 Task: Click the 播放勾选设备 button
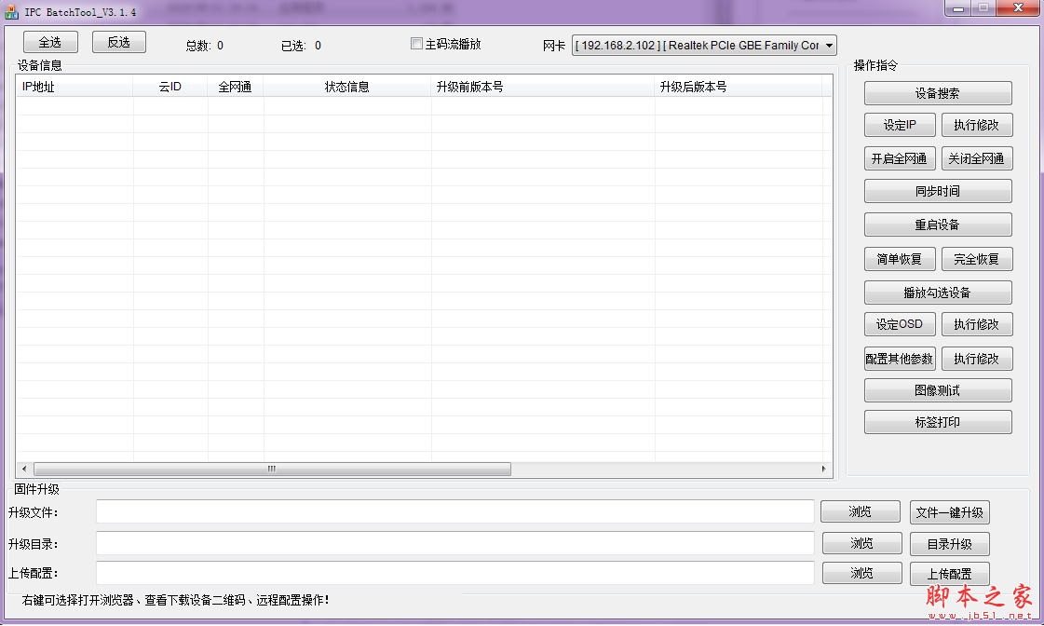938,293
